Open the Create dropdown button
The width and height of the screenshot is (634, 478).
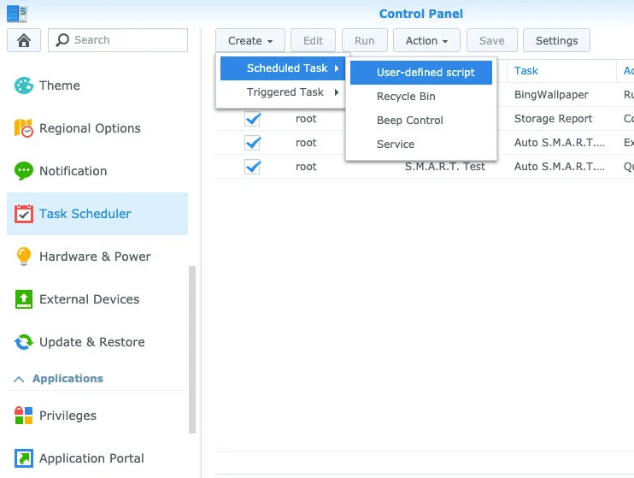tap(249, 40)
